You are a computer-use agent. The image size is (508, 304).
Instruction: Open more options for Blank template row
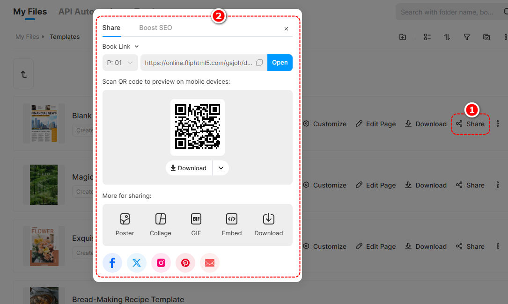[498, 123]
